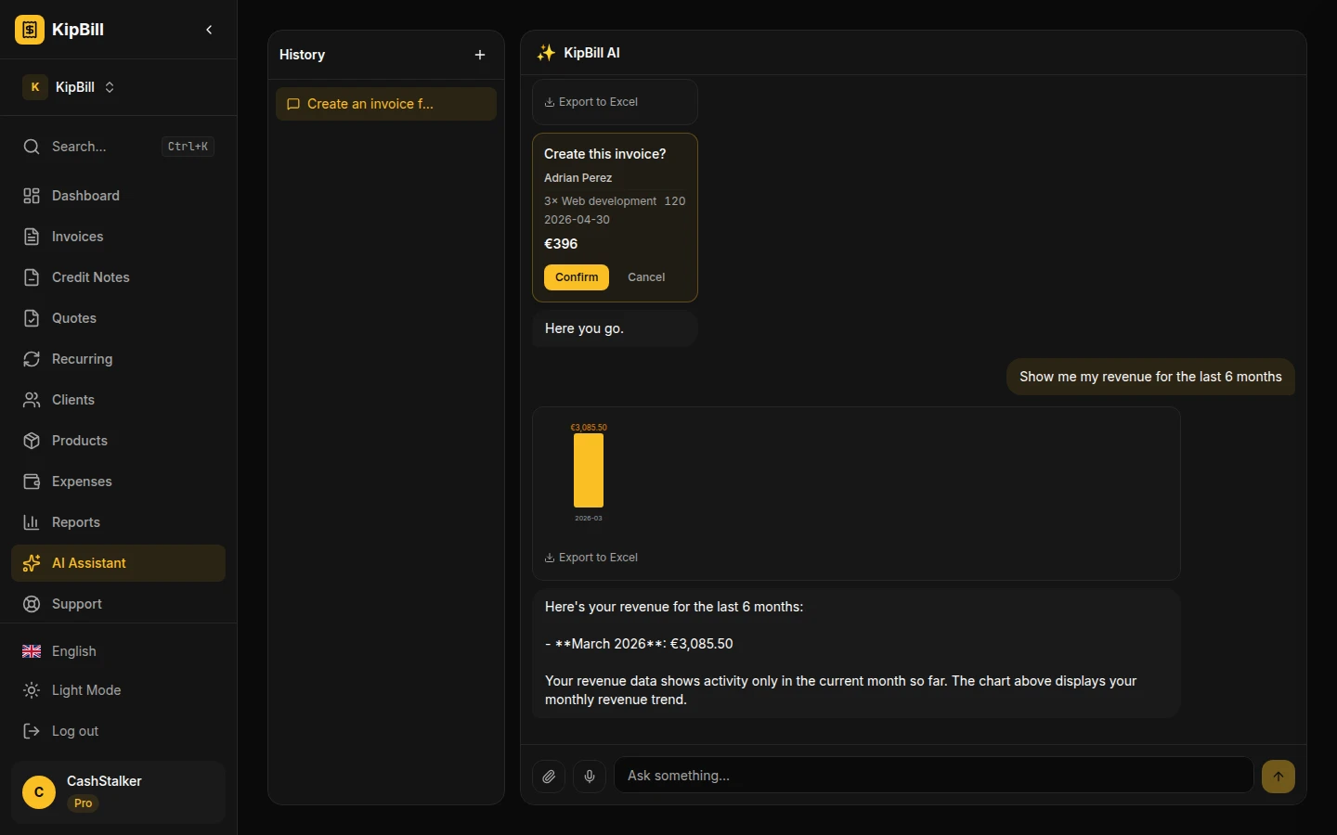Click the paperclip attach file icon
1337x835 pixels.
(x=549, y=776)
